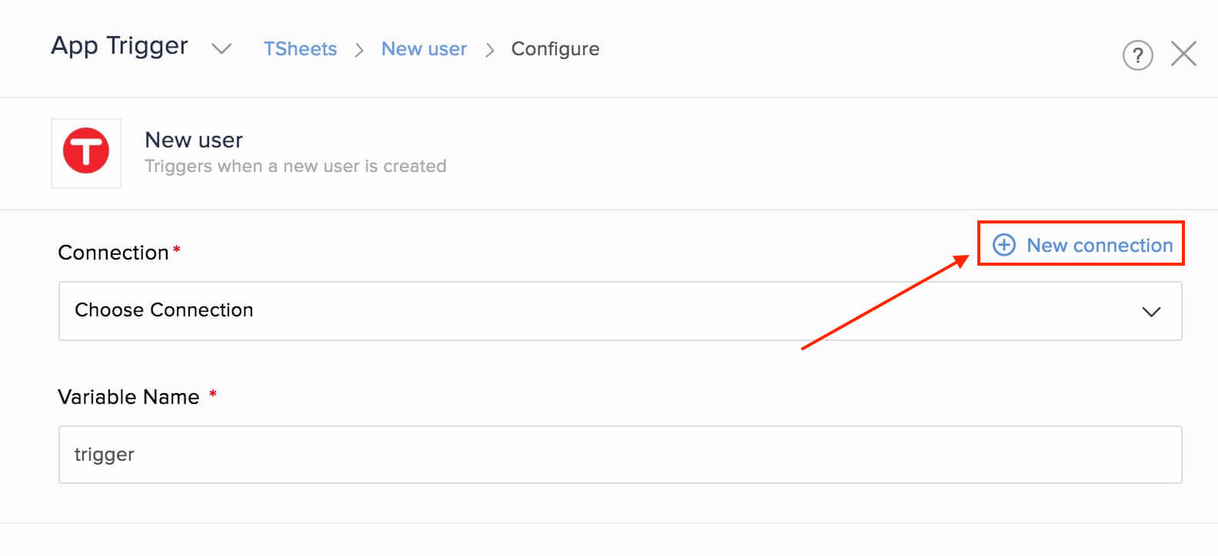Click the arrow separator after TSheets breadcrumb
Viewport: 1218px width, 556px height.
coord(359,50)
